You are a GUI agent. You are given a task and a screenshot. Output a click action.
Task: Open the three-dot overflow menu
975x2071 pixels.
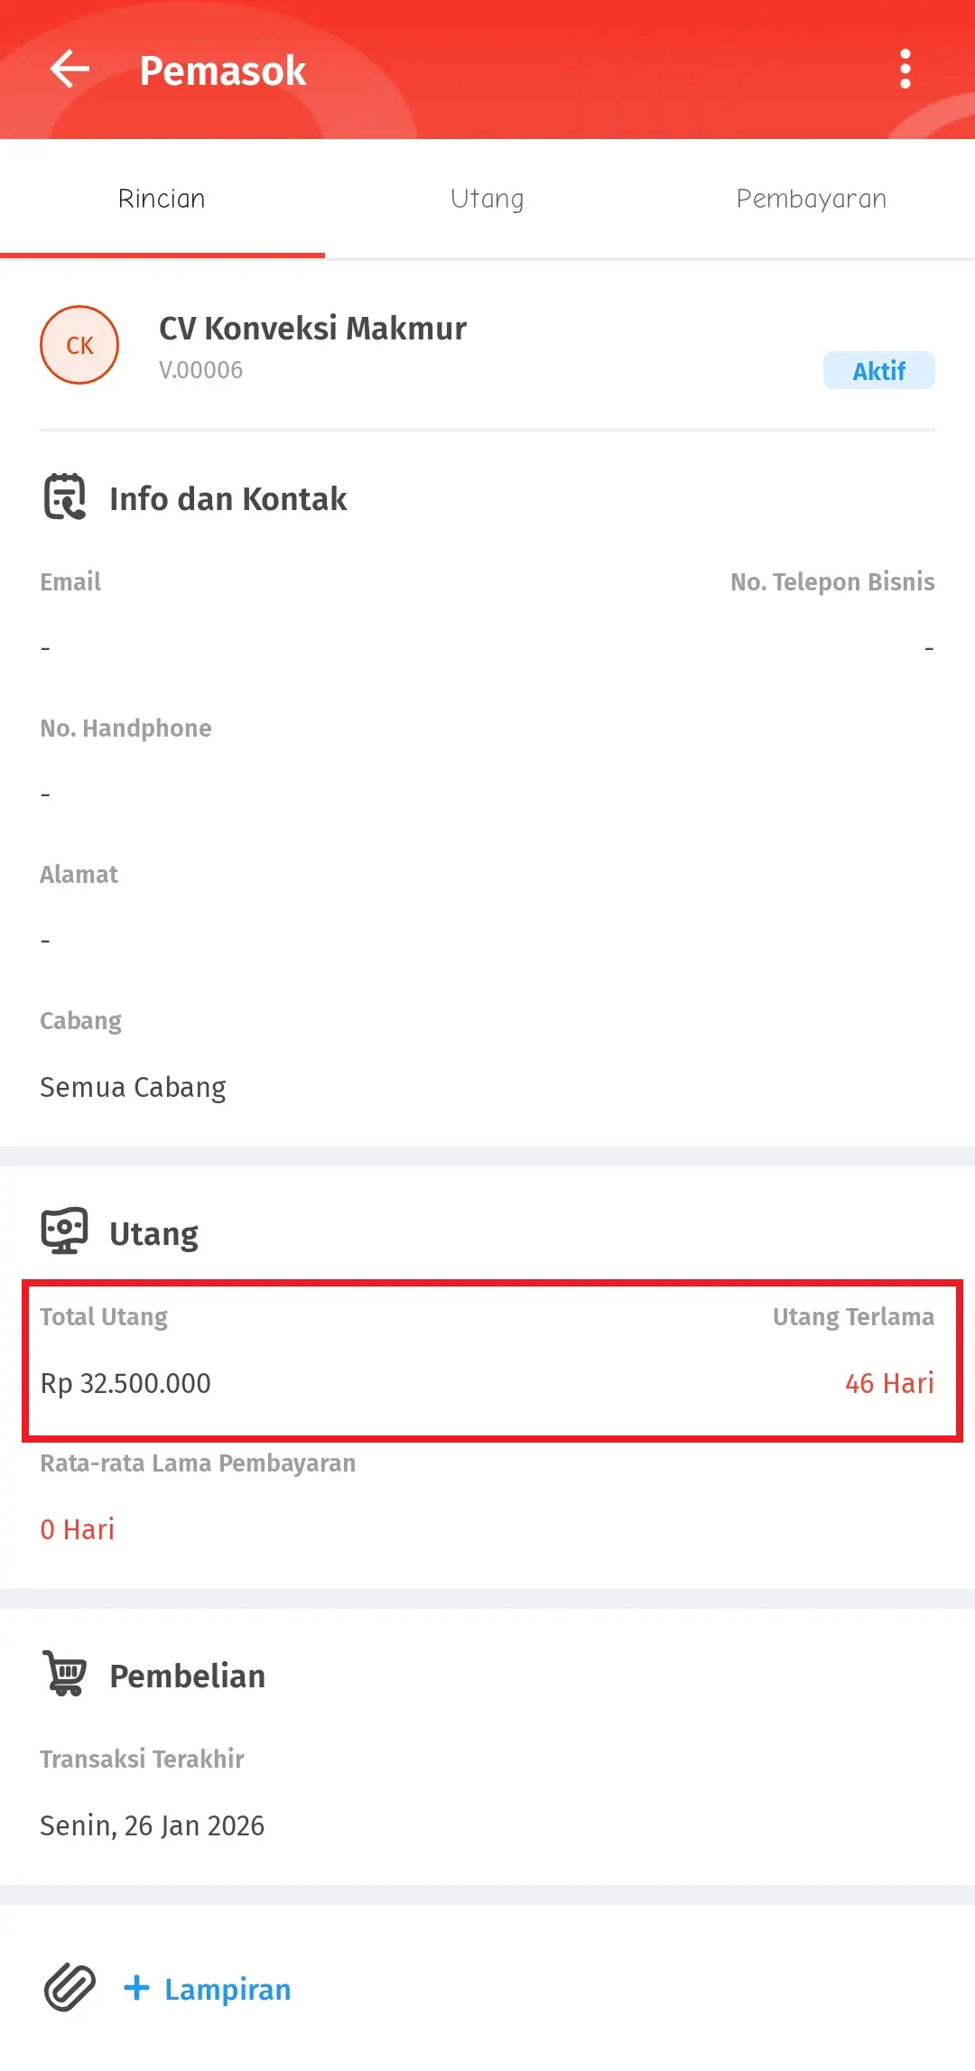[x=905, y=70]
